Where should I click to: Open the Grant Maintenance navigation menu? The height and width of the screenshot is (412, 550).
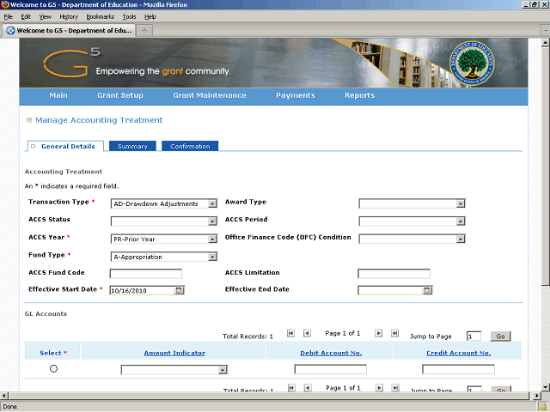coord(210,95)
